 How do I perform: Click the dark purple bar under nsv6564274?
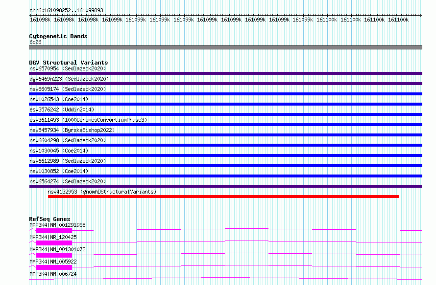click(225, 186)
